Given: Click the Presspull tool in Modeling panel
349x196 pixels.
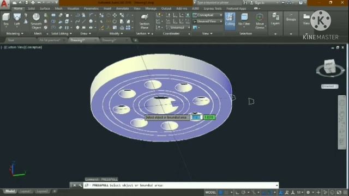Looking at the screenshot, I should (x=26, y=21).
